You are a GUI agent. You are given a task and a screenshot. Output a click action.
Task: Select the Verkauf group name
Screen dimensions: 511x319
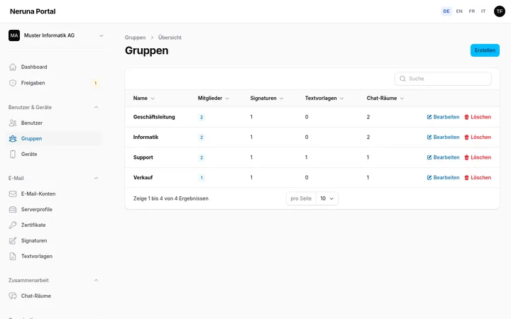coord(143,178)
